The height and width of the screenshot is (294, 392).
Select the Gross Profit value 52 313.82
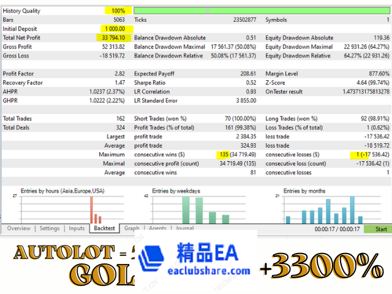(113, 47)
